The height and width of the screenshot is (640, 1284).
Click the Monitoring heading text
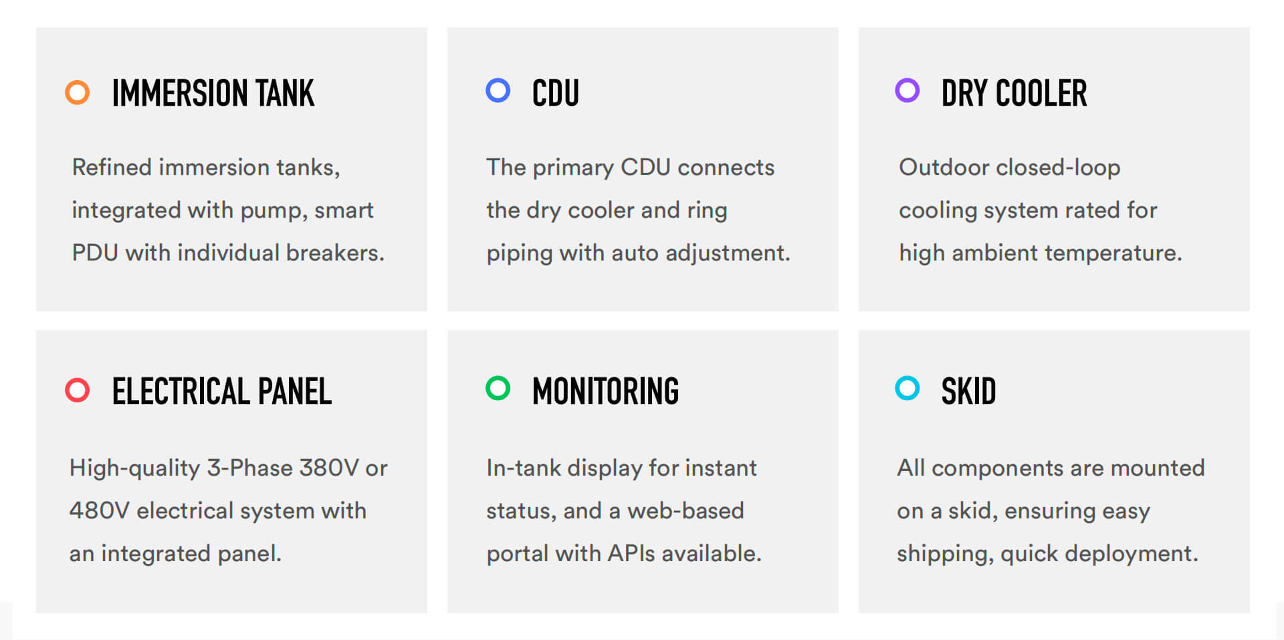point(605,391)
